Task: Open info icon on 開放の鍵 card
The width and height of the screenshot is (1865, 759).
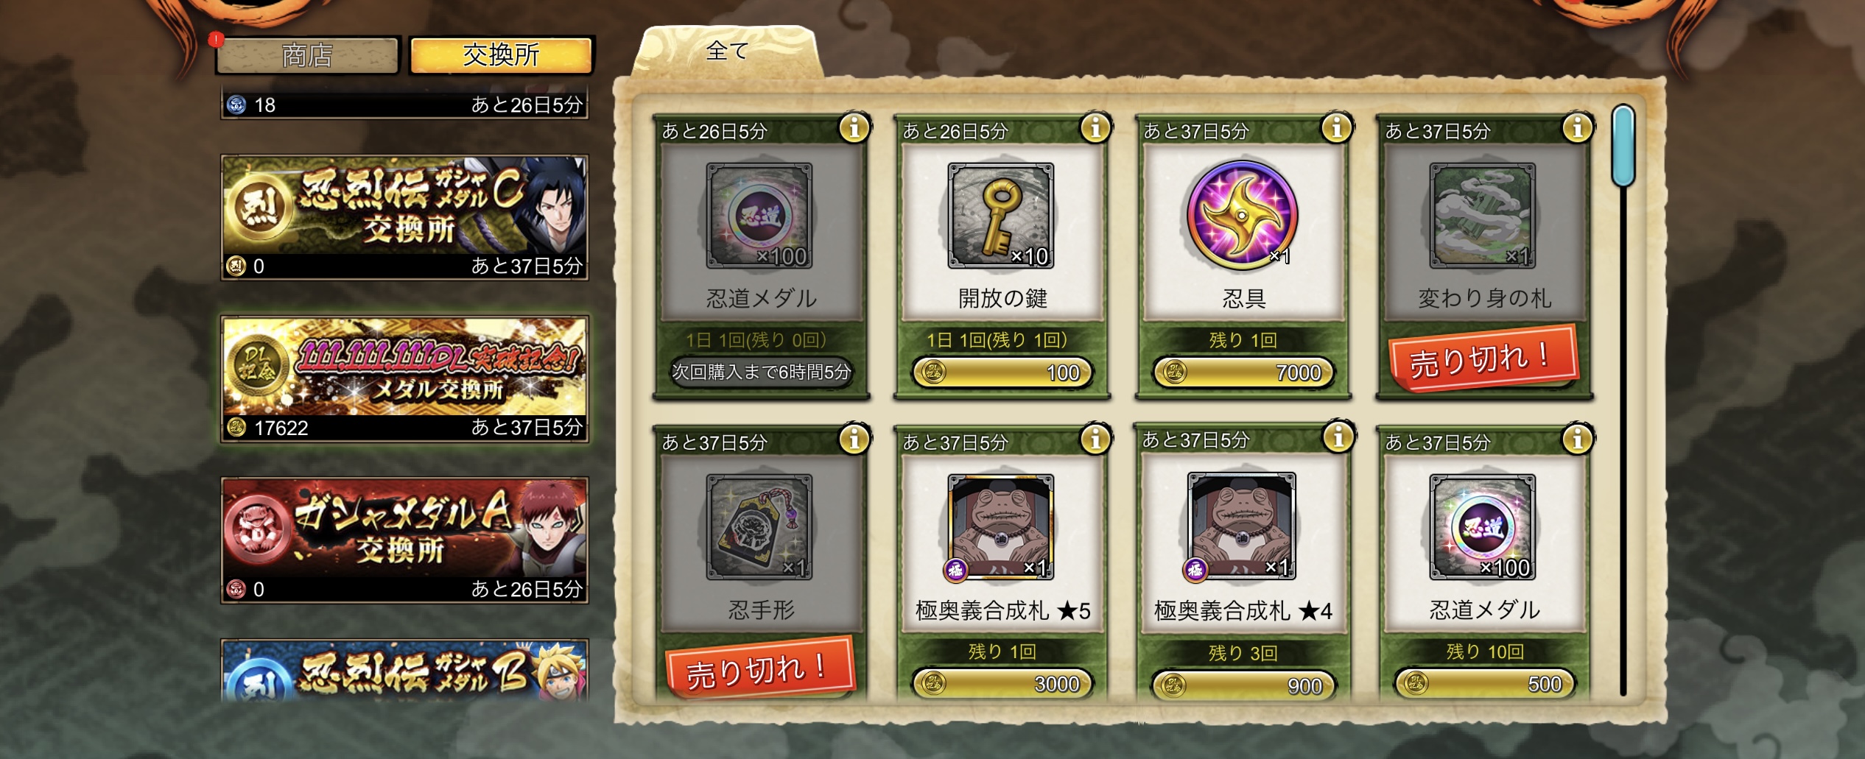Action: [1095, 128]
